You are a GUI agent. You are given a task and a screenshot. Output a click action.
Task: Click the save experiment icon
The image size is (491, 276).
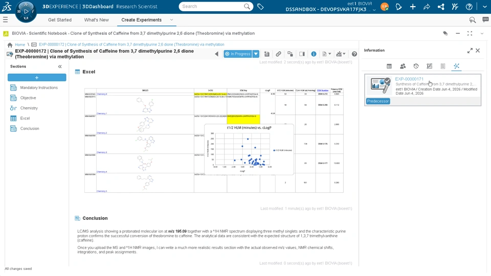pyautogui.click(x=267, y=54)
